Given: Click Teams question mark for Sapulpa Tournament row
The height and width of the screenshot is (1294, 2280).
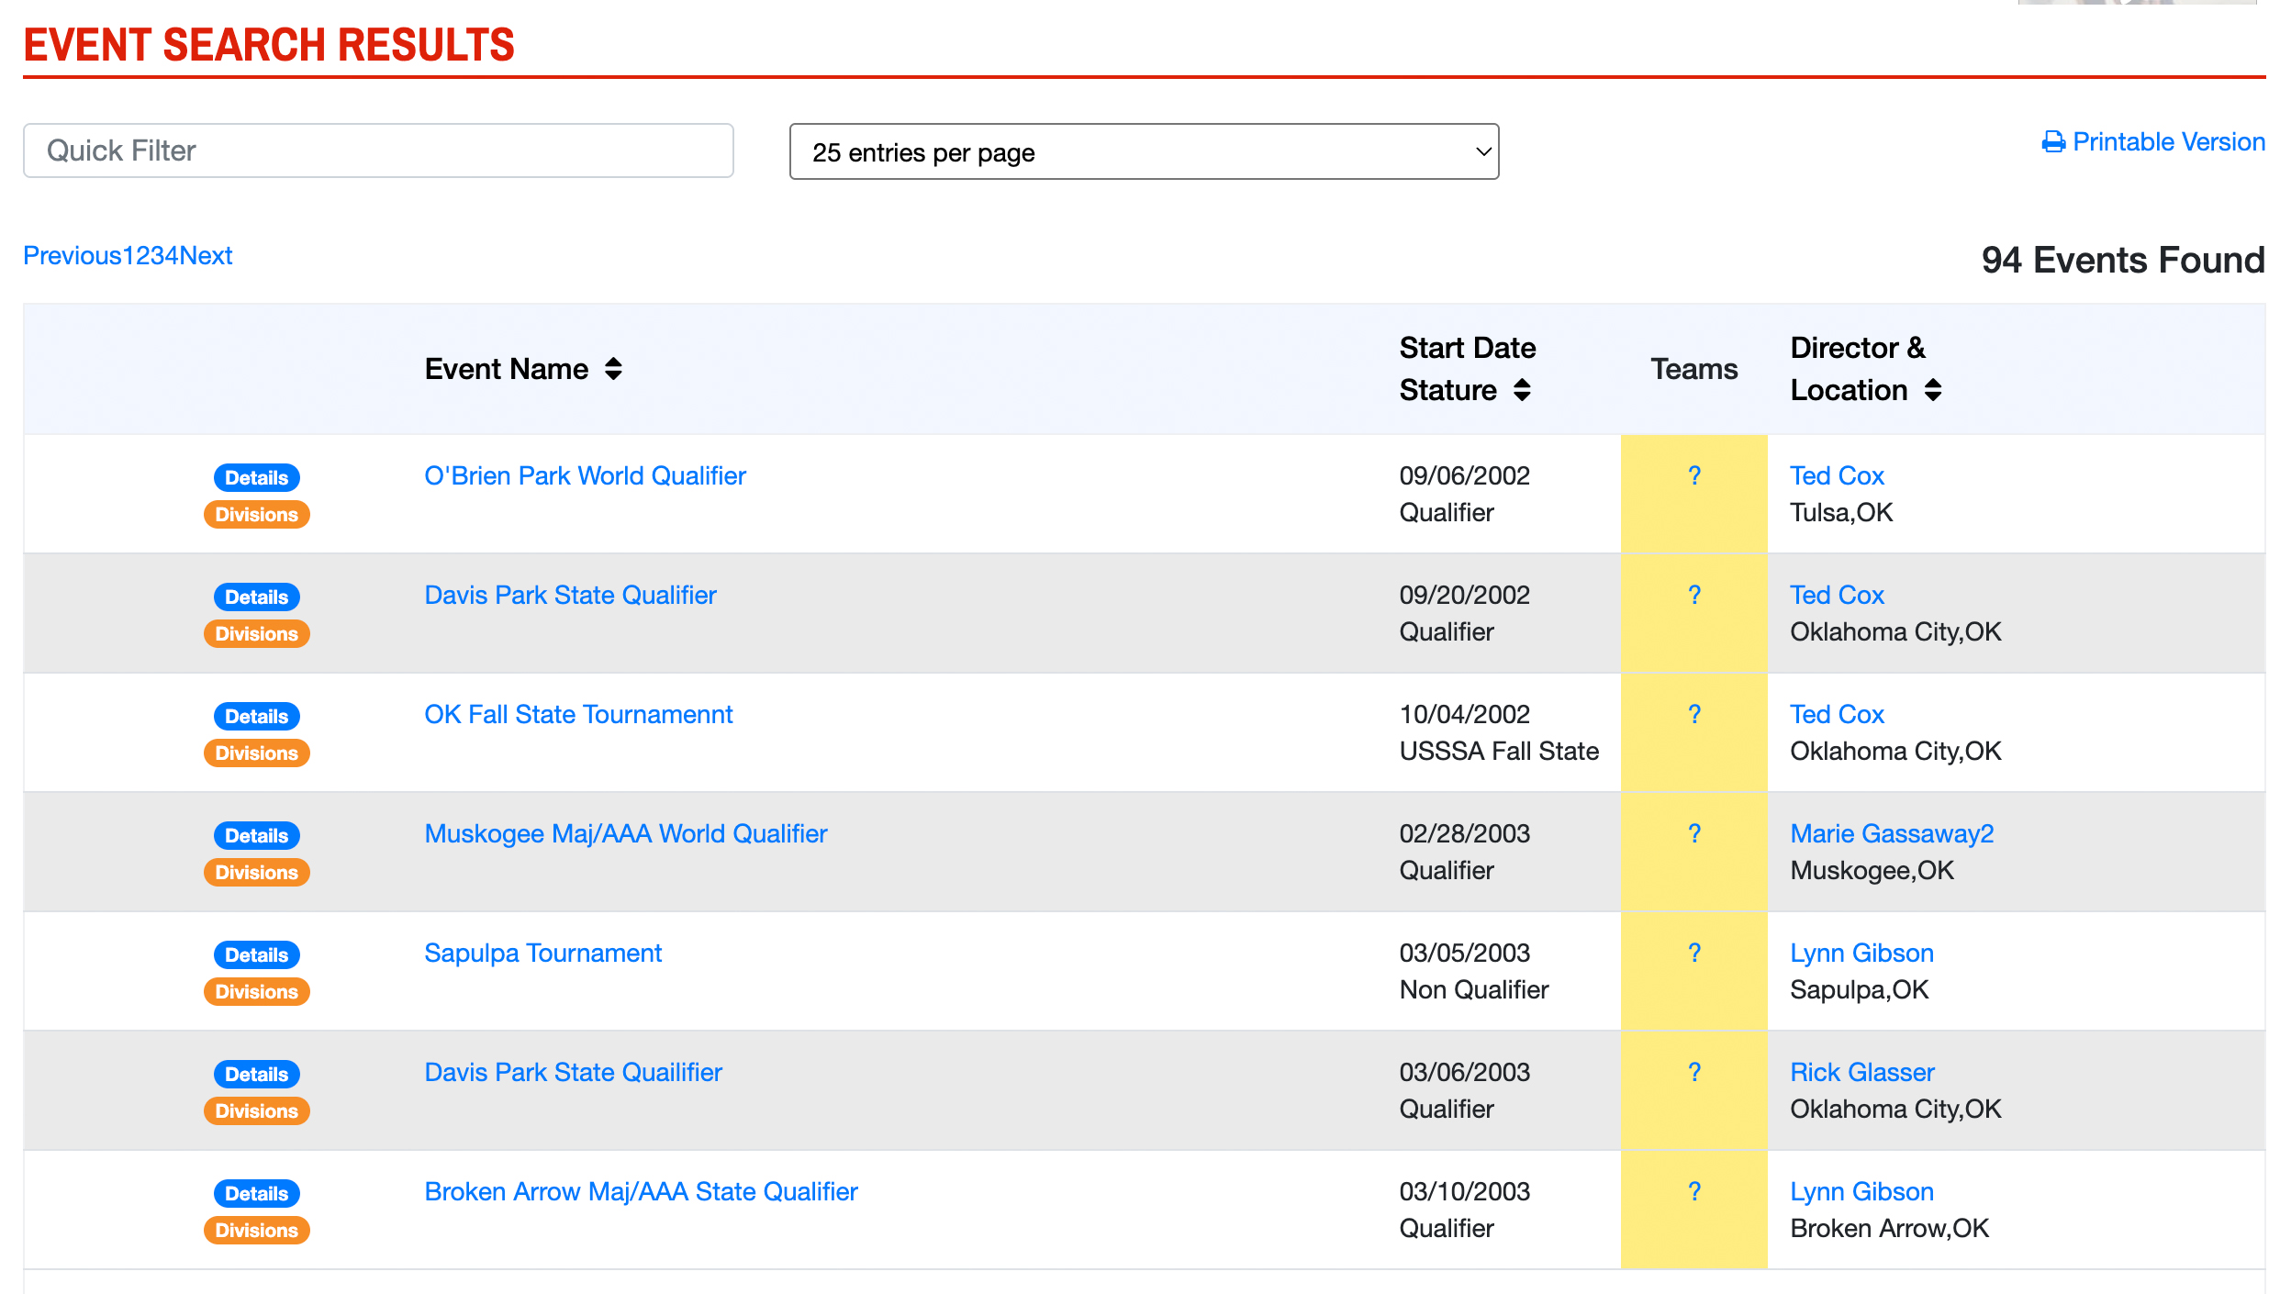Looking at the screenshot, I should (x=1694, y=953).
